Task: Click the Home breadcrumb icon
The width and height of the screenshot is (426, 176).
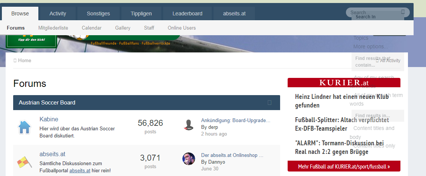Action: (x=15, y=60)
